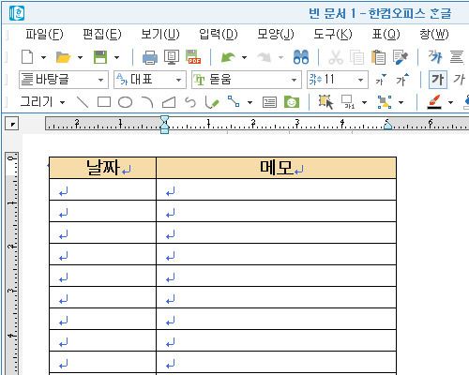Viewport: 469px width, 375px height.
Task: Click the Paste clipboard icon
Action: 378,57
